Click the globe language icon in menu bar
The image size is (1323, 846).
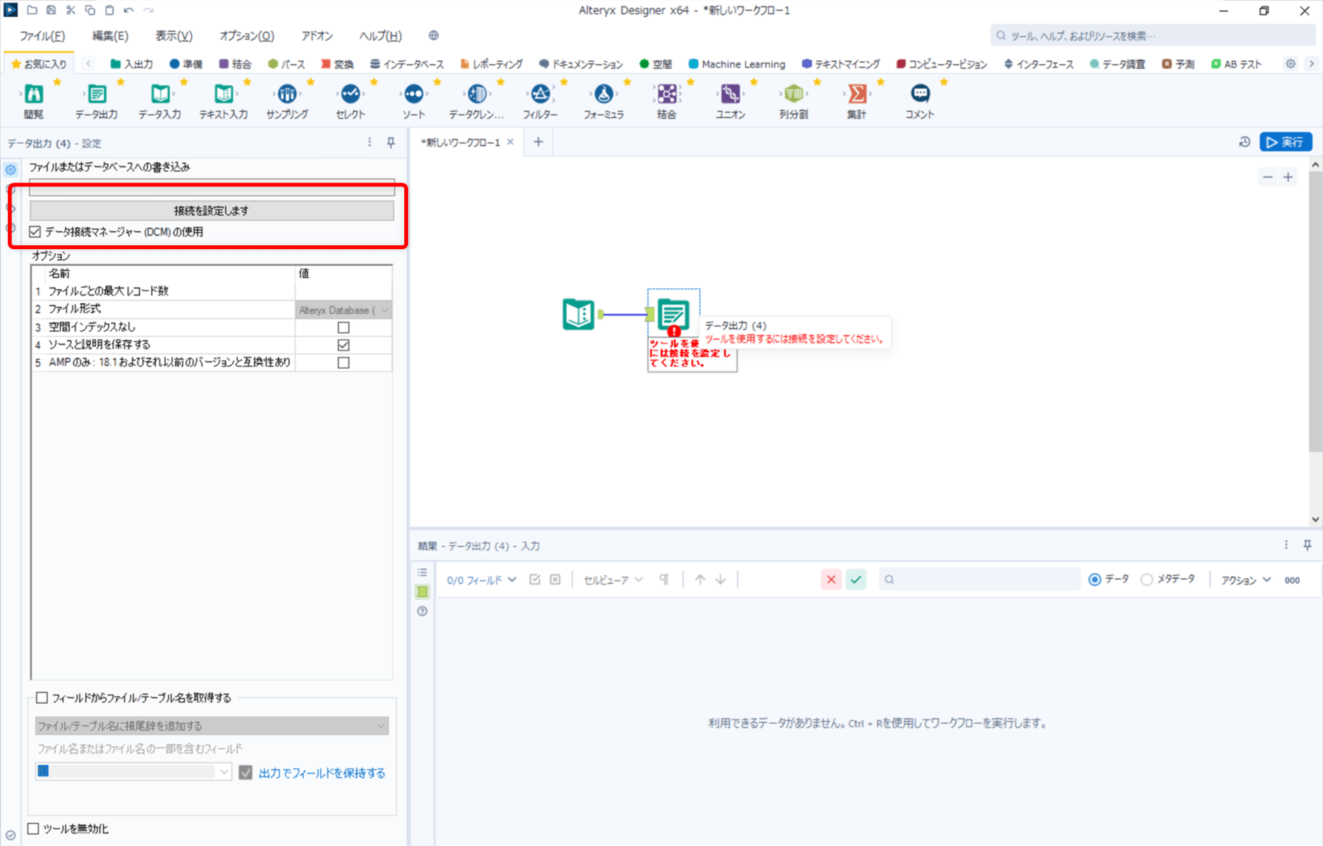(x=433, y=36)
